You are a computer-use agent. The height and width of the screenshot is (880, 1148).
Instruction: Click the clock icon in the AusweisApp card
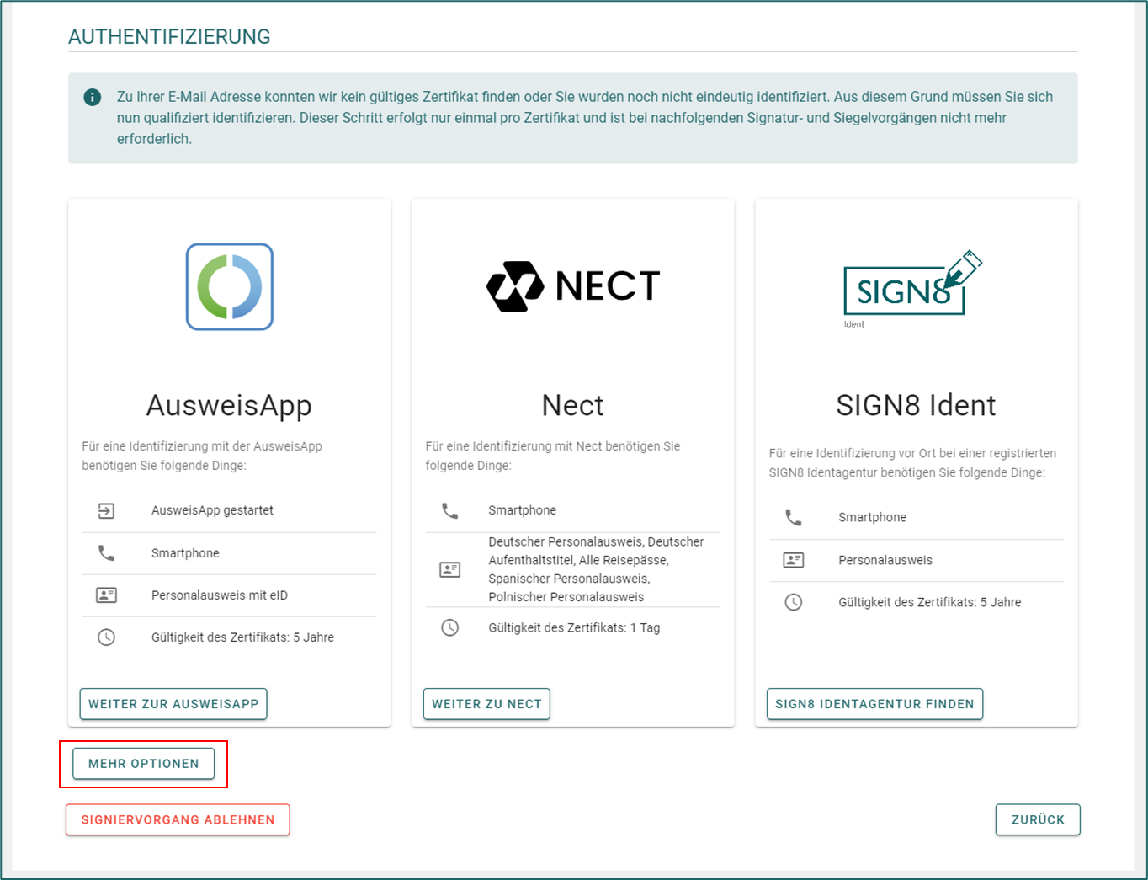point(106,637)
